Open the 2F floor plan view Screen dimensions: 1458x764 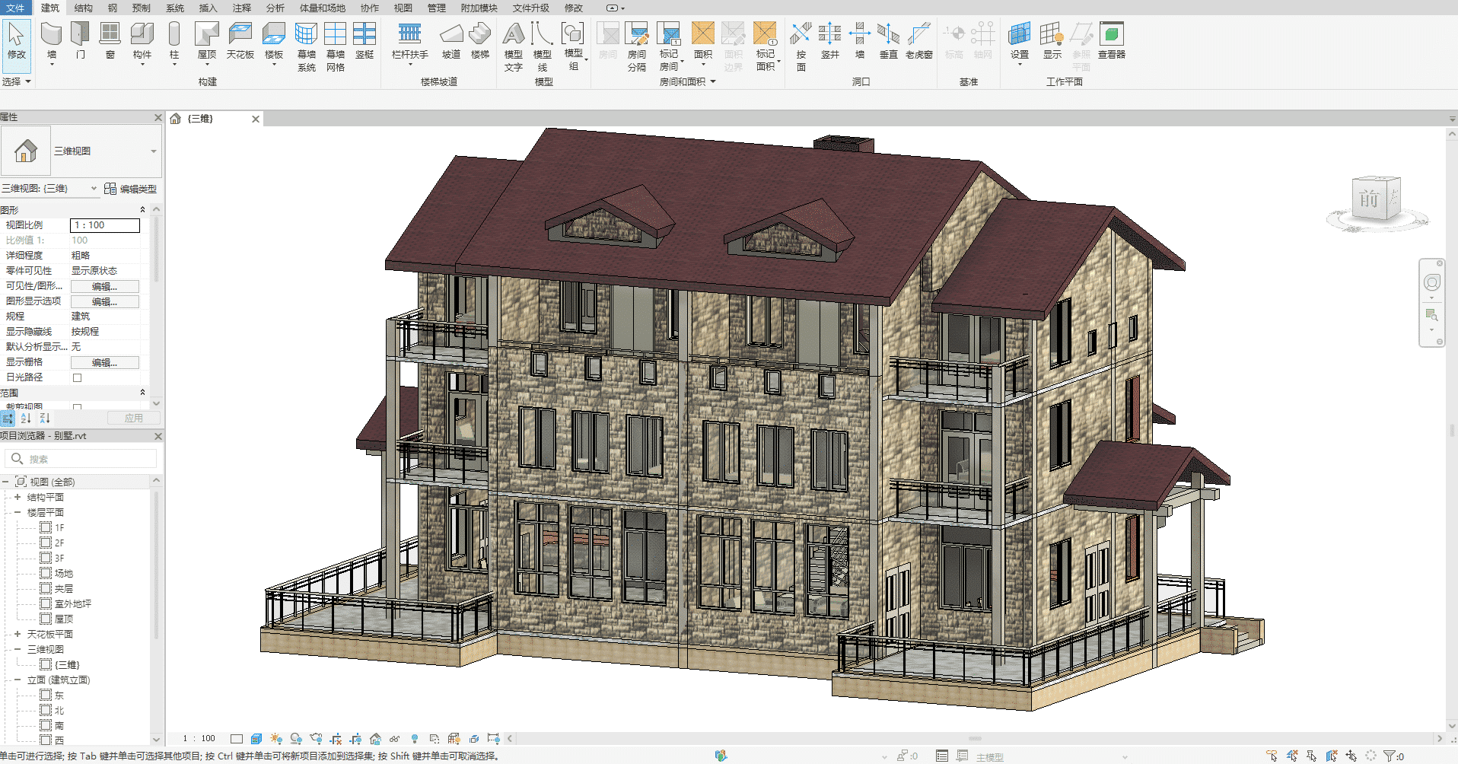pos(59,543)
